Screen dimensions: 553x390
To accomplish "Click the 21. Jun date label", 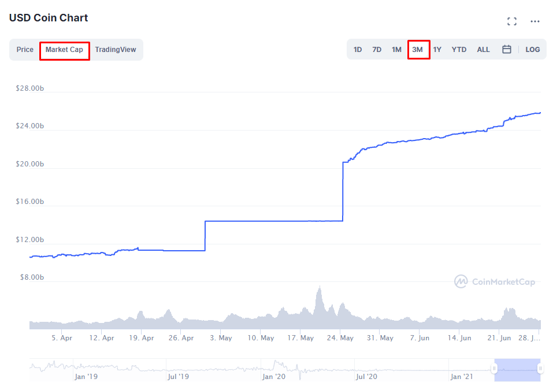I will (x=499, y=338).
